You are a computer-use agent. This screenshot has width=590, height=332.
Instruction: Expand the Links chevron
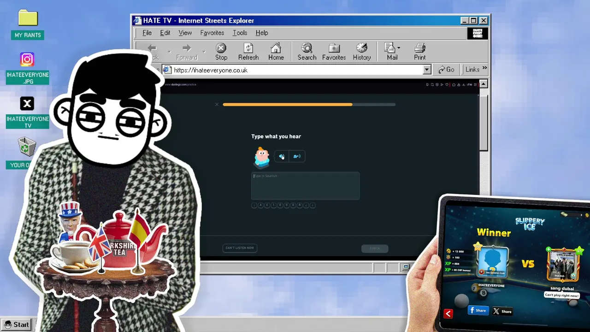484,69
